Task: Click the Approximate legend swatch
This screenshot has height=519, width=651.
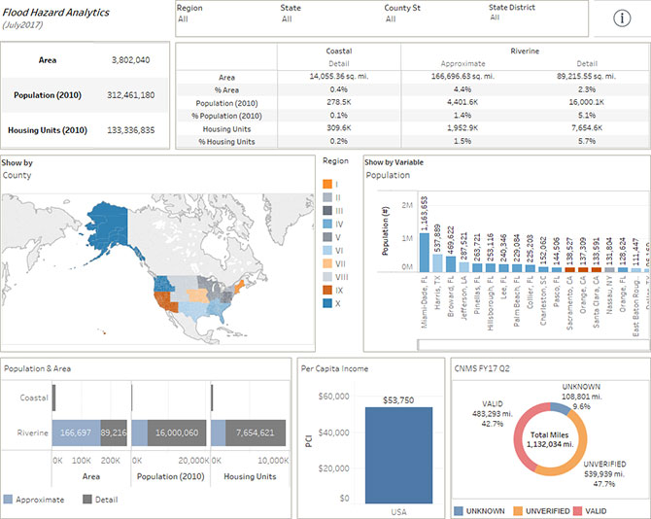Action: coord(9,500)
